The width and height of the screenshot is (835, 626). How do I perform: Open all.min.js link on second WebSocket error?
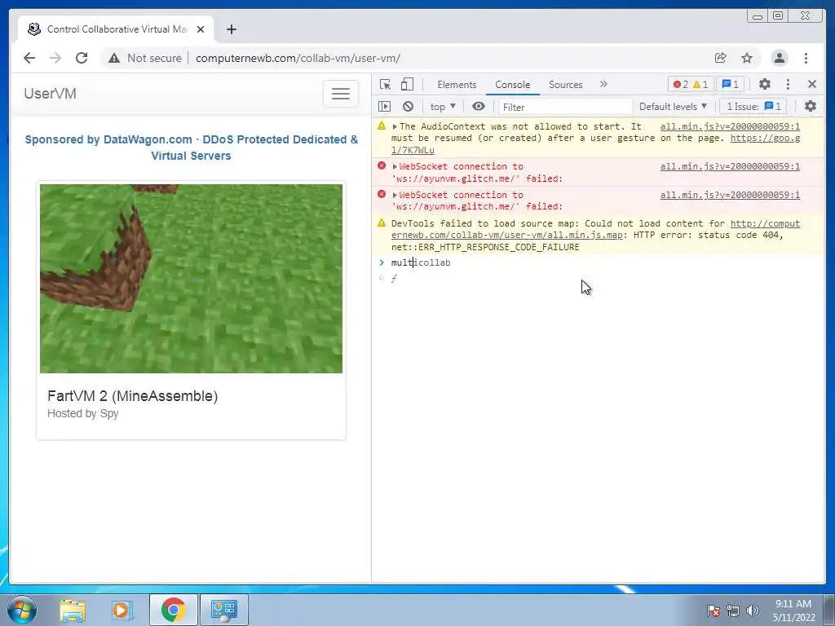(x=730, y=196)
